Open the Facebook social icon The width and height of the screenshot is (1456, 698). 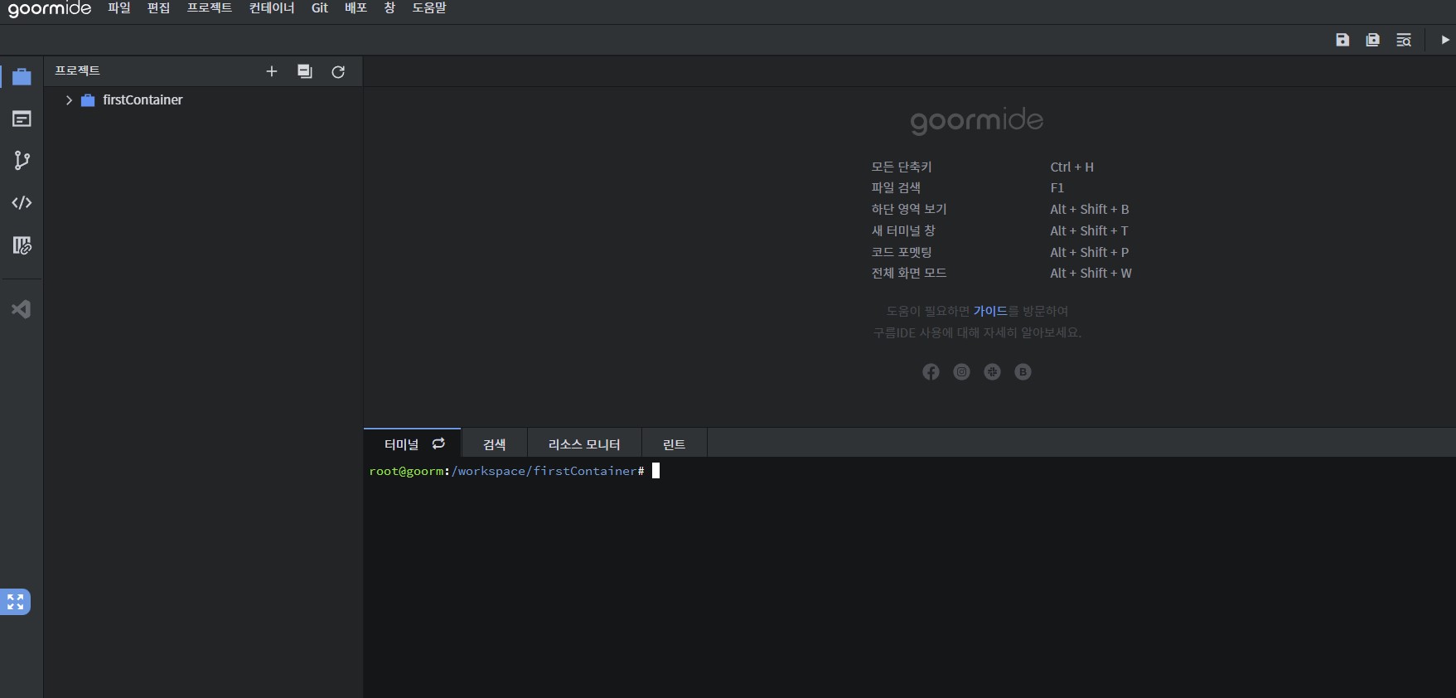(x=931, y=372)
